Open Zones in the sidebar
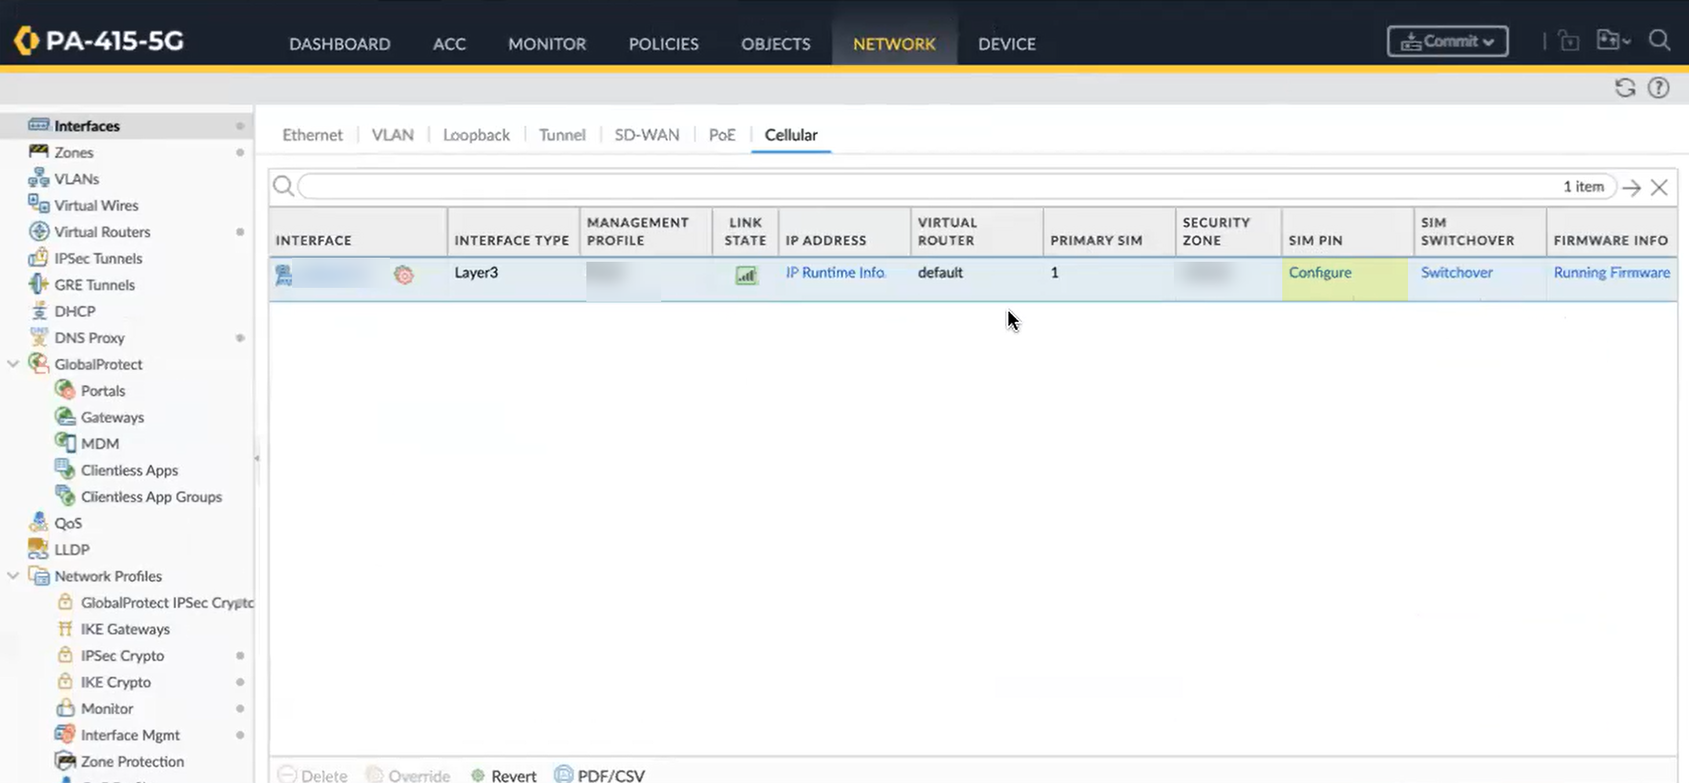 [74, 153]
